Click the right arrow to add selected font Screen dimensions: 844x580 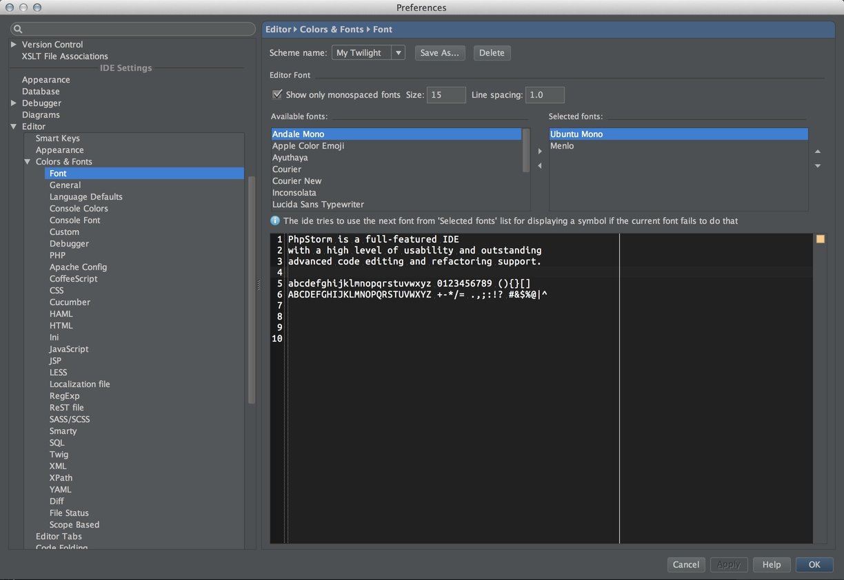pos(540,152)
